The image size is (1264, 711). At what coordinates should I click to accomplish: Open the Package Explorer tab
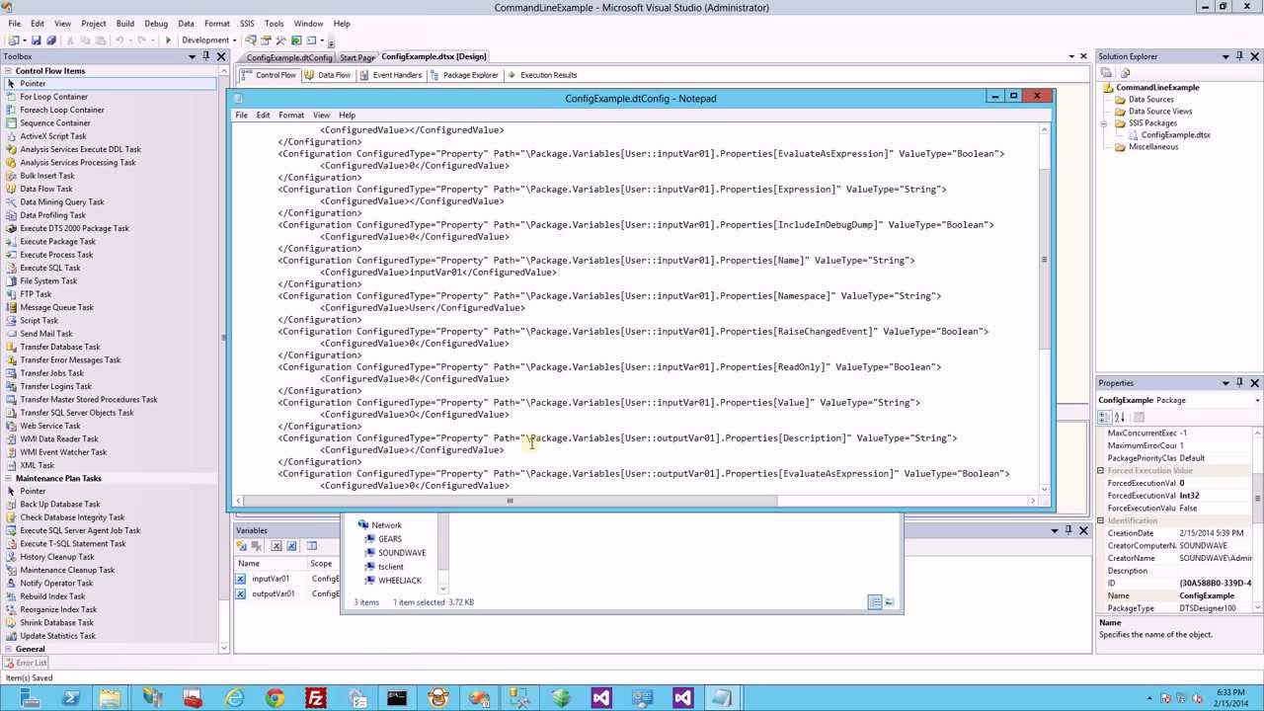(x=464, y=75)
